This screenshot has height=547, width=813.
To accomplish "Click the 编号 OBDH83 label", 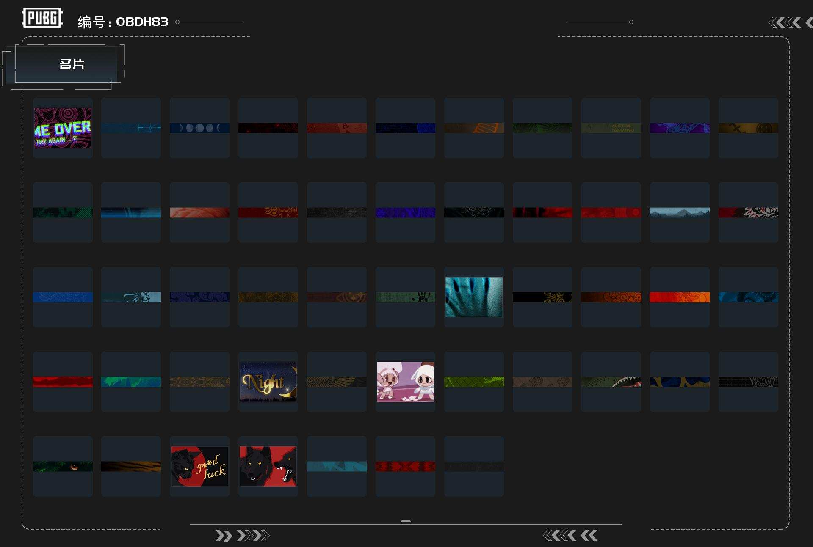I will point(123,22).
